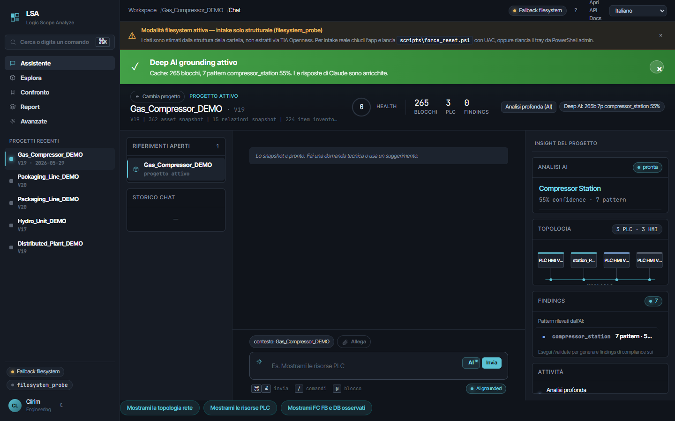Click the Invia send button

[x=492, y=363]
